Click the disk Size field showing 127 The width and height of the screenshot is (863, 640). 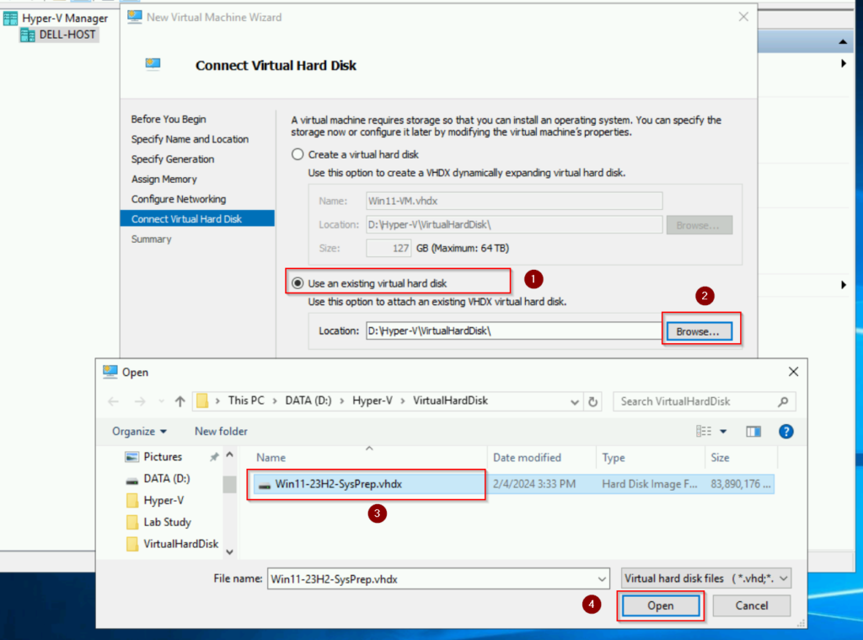(x=389, y=248)
